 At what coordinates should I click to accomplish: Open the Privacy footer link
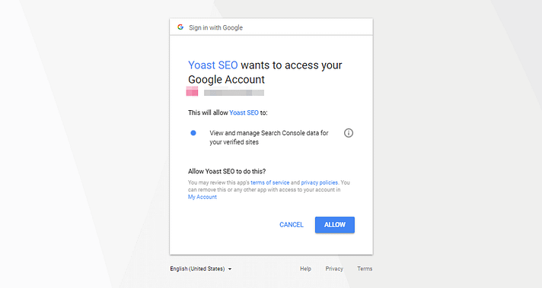point(334,269)
